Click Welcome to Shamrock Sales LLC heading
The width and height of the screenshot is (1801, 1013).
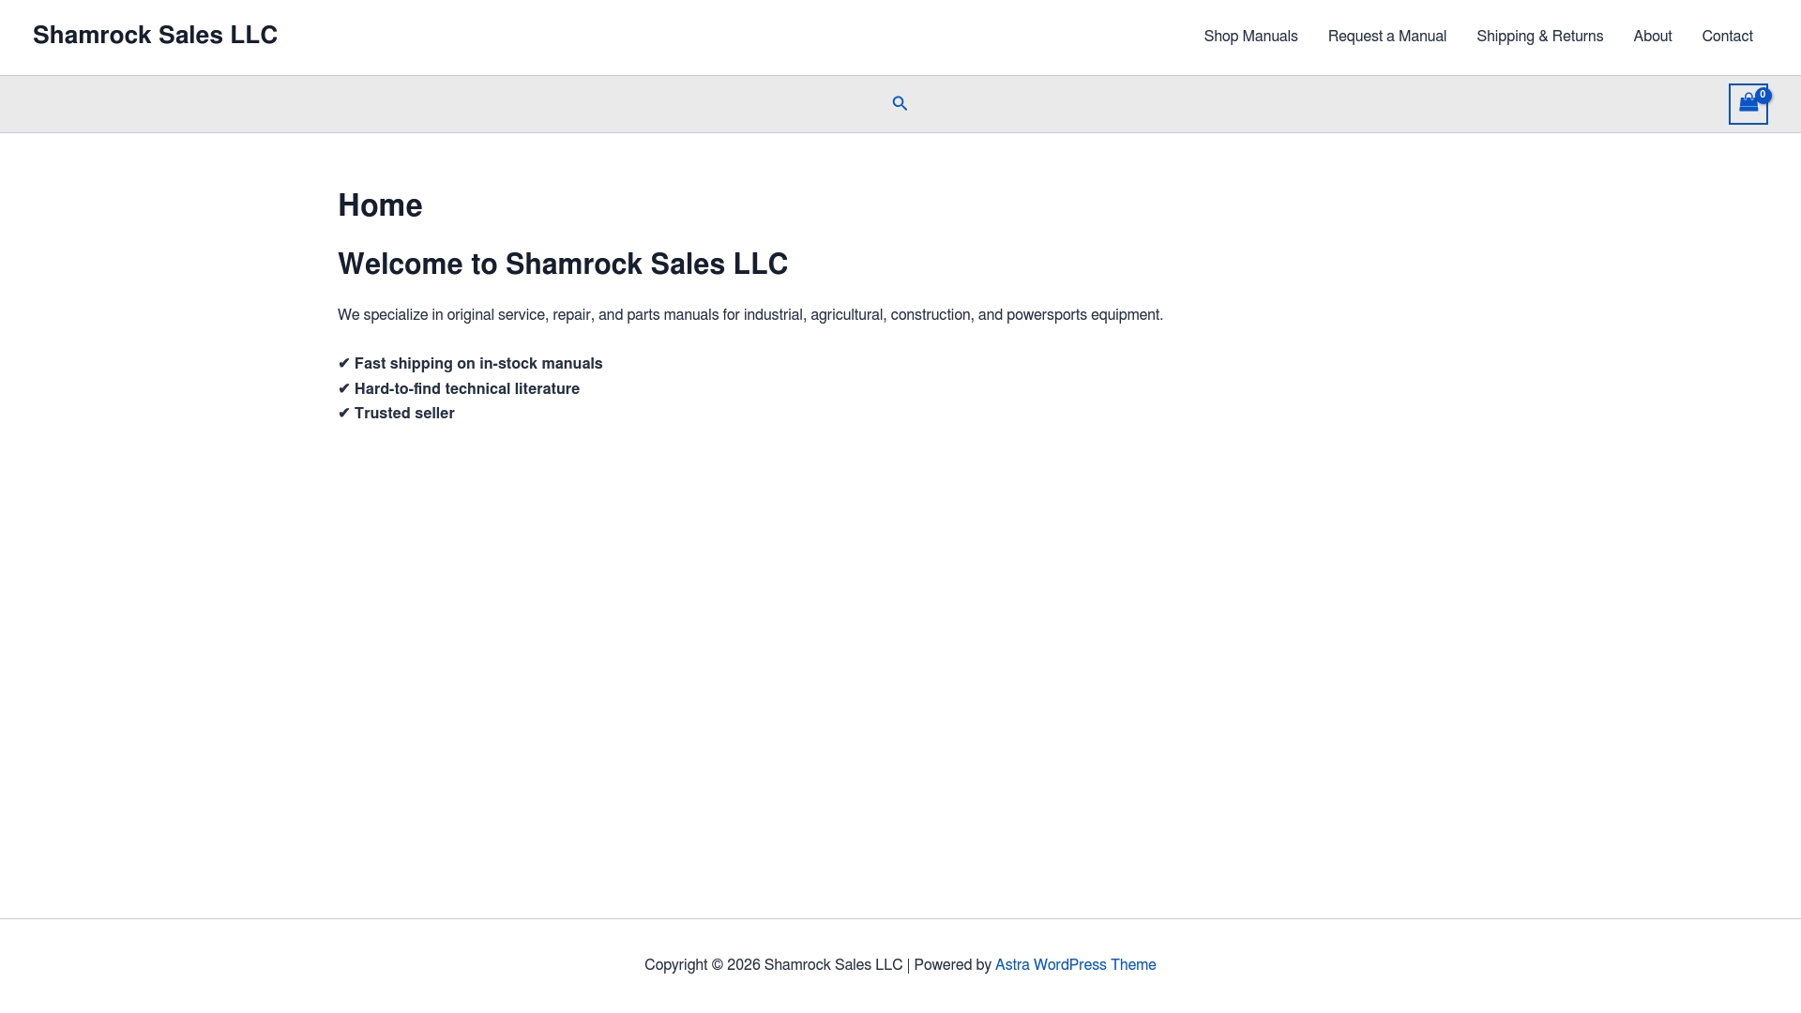tap(563, 265)
